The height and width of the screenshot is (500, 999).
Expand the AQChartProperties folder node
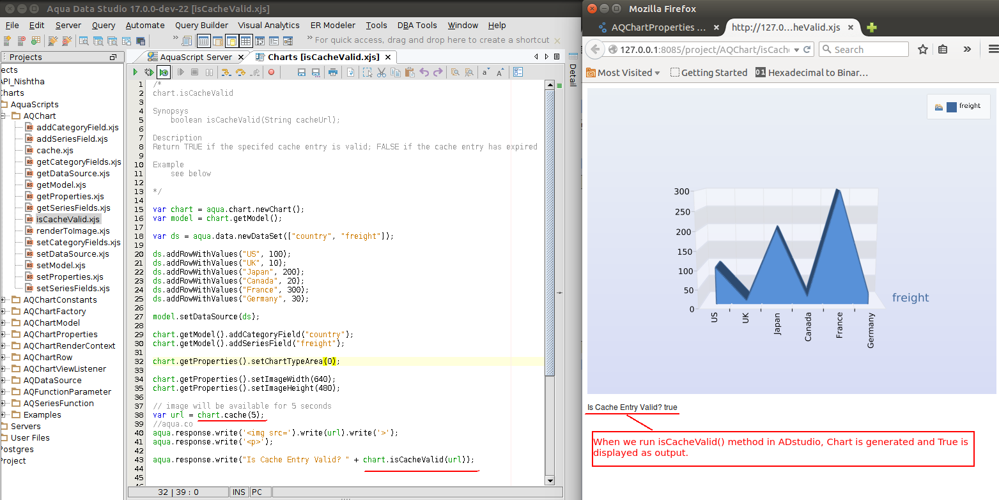pos(3,334)
